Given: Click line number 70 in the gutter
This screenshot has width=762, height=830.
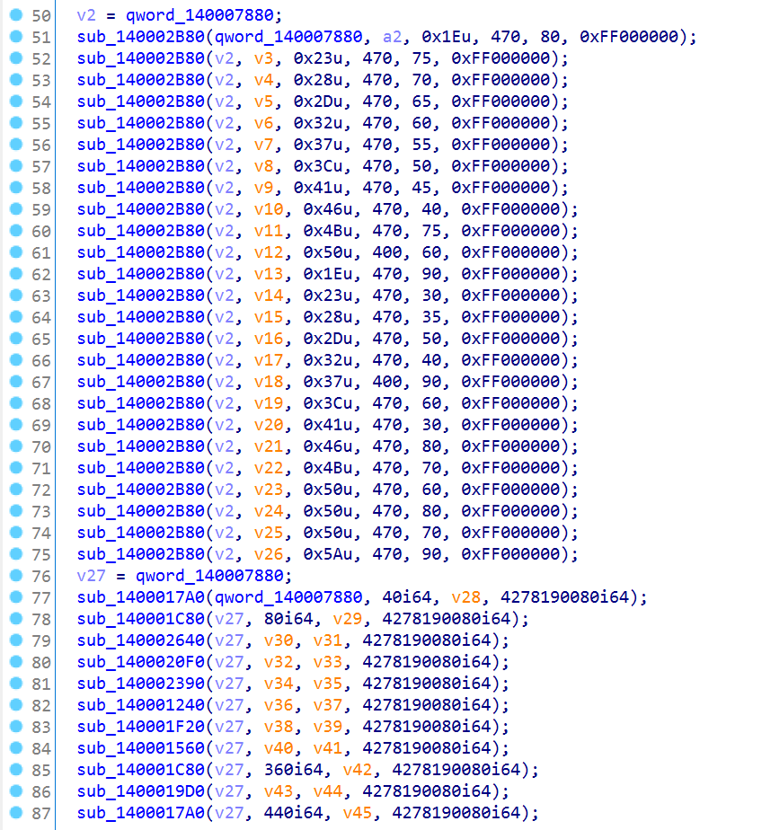Looking at the screenshot, I should (41, 447).
